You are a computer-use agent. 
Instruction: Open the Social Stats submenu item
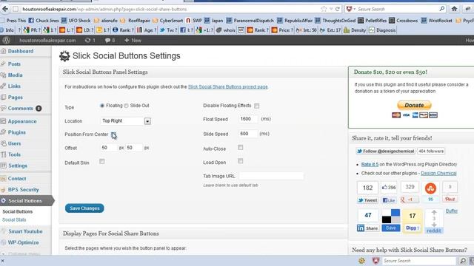pos(14,220)
